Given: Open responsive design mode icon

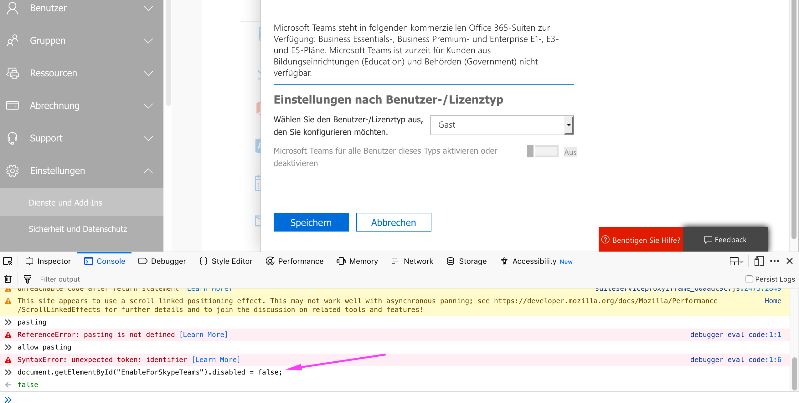Looking at the screenshot, I should pos(759,261).
